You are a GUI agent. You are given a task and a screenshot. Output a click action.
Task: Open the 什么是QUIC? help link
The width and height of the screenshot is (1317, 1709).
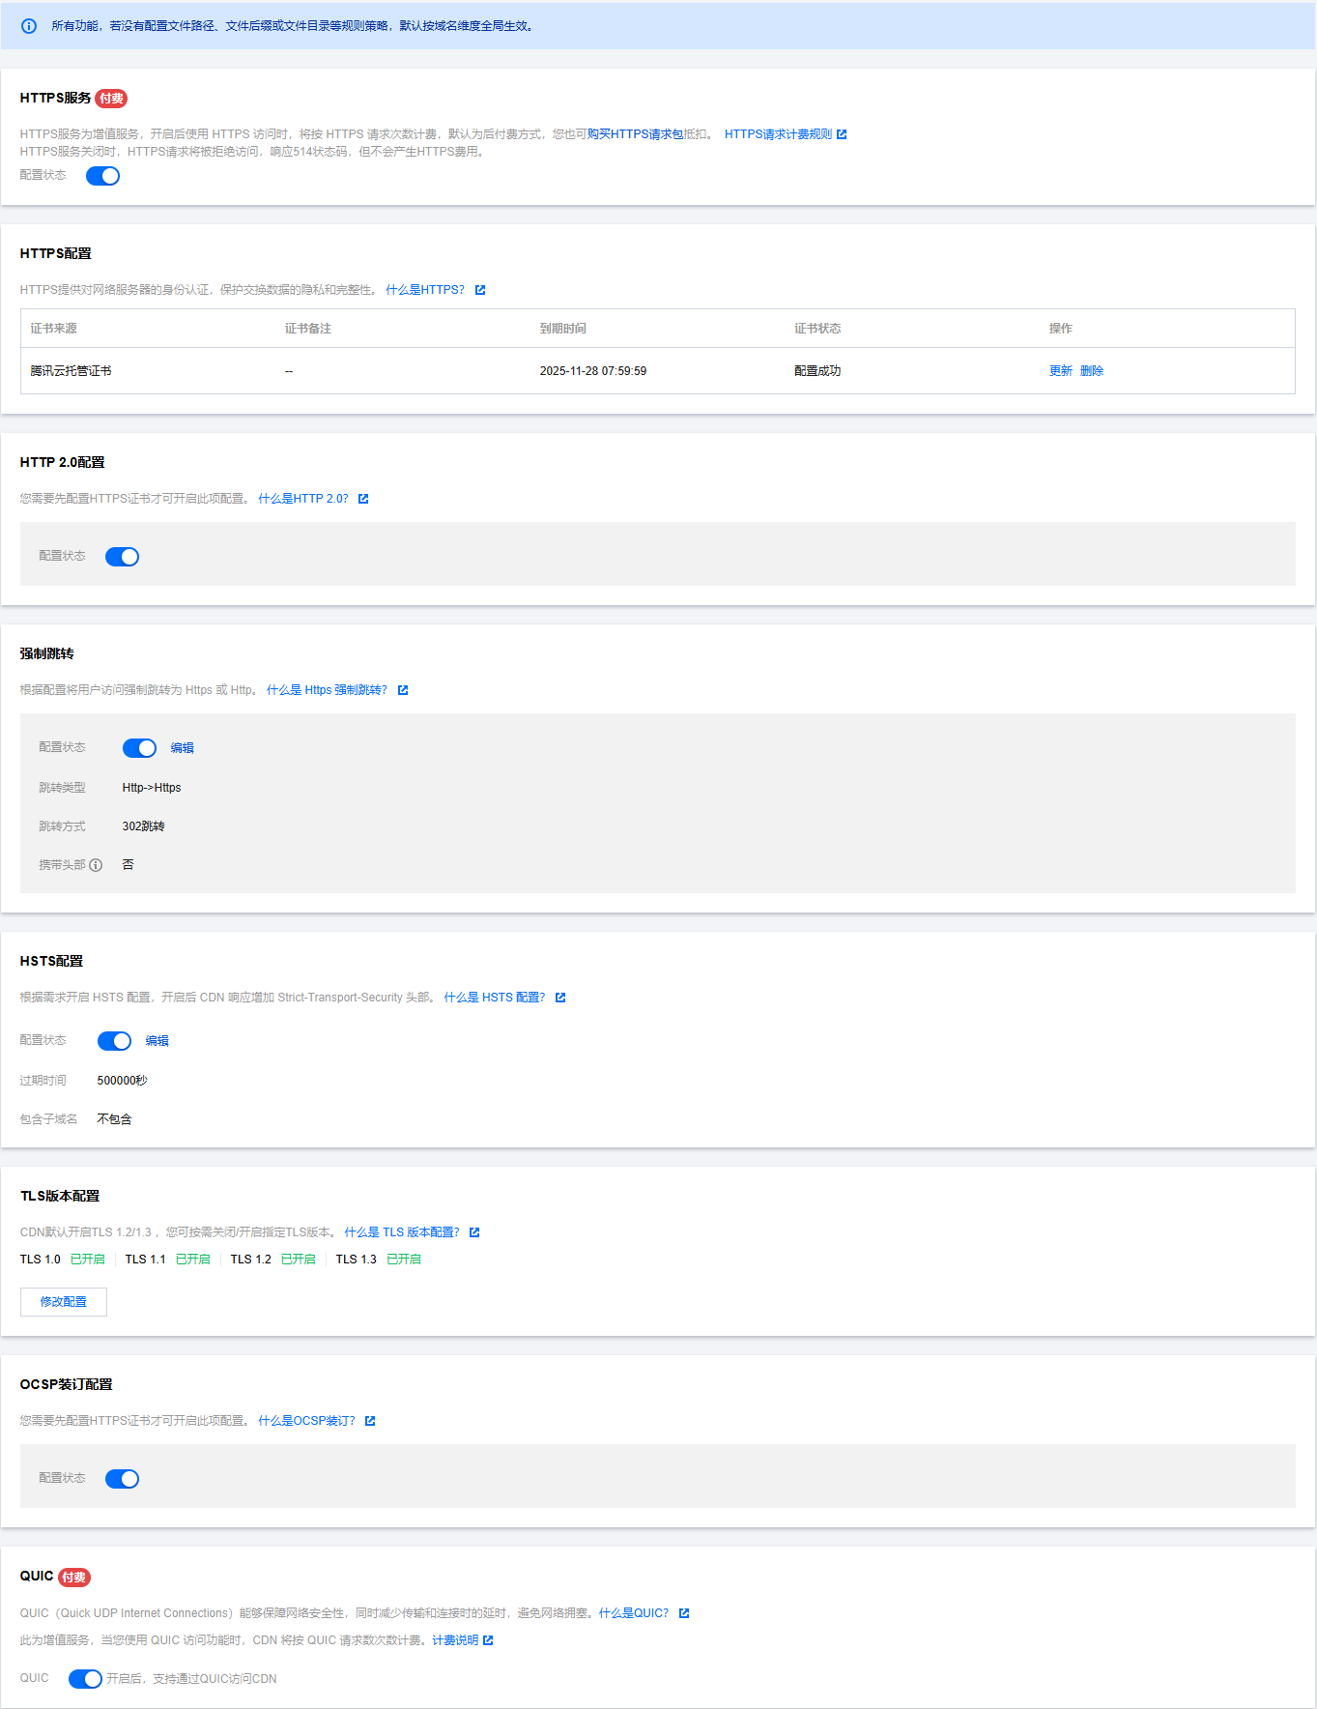coord(634,1613)
